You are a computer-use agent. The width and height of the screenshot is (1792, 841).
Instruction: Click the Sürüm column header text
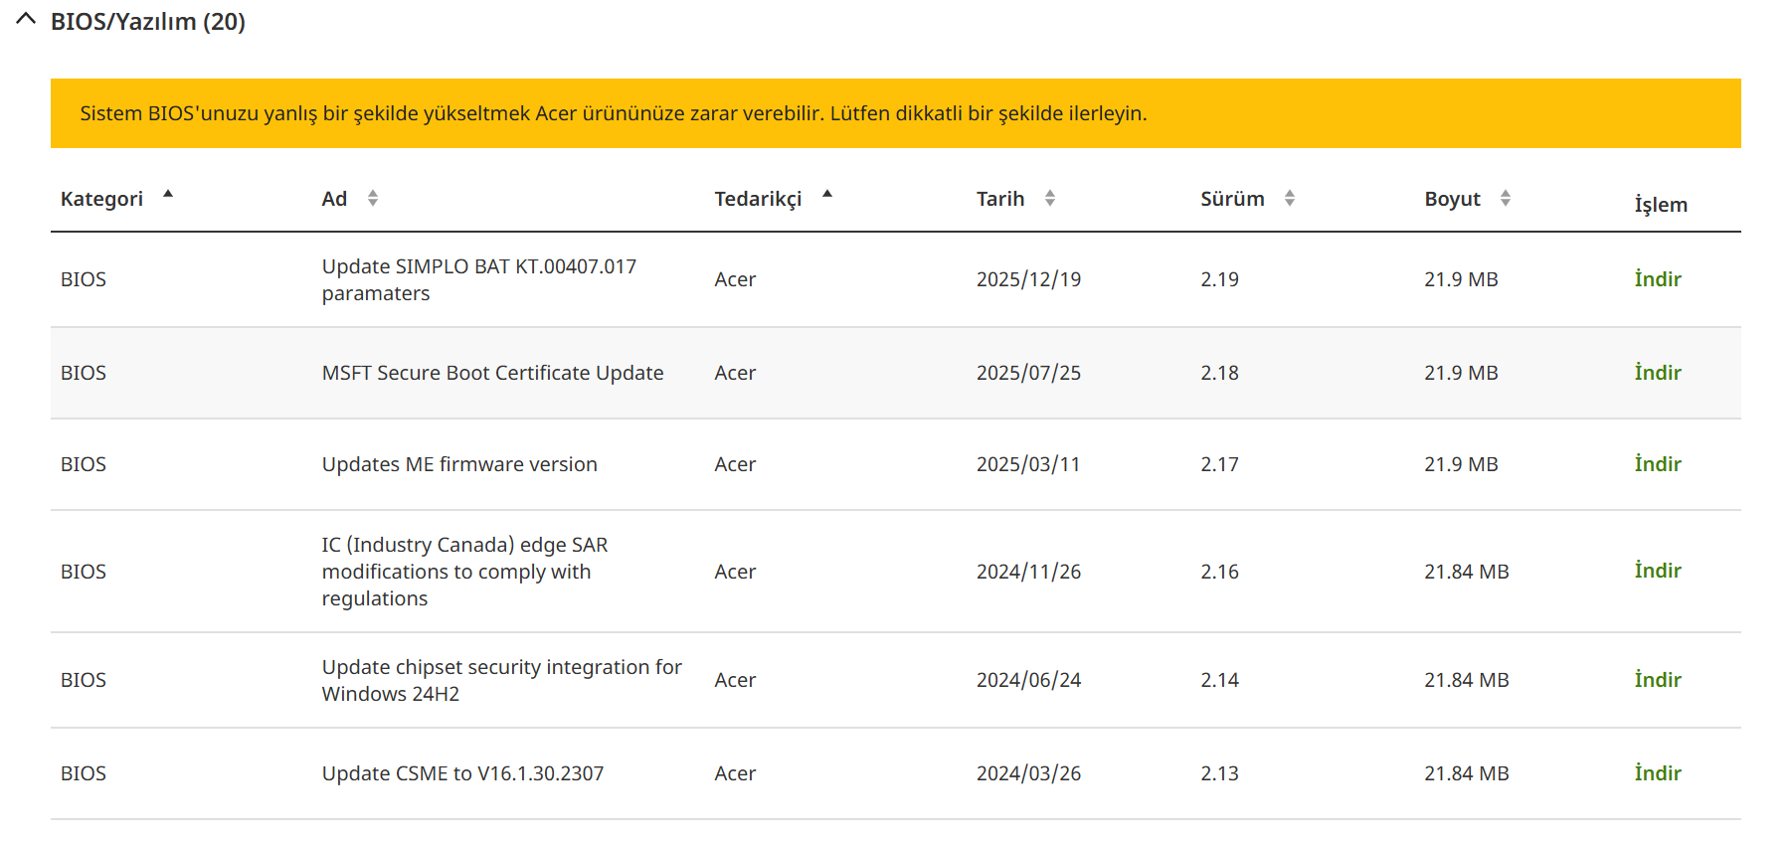(x=1232, y=199)
